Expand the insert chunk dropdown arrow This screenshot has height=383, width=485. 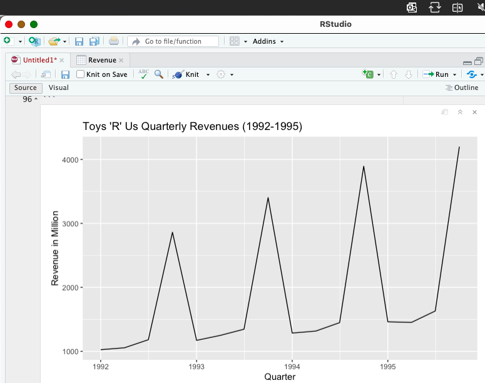pyautogui.click(x=379, y=74)
